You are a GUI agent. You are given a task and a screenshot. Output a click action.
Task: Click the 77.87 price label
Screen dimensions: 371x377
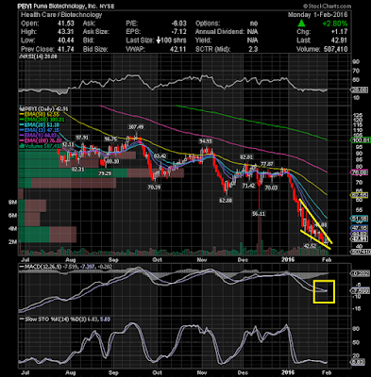pyautogui.click(x=267, y=164)
